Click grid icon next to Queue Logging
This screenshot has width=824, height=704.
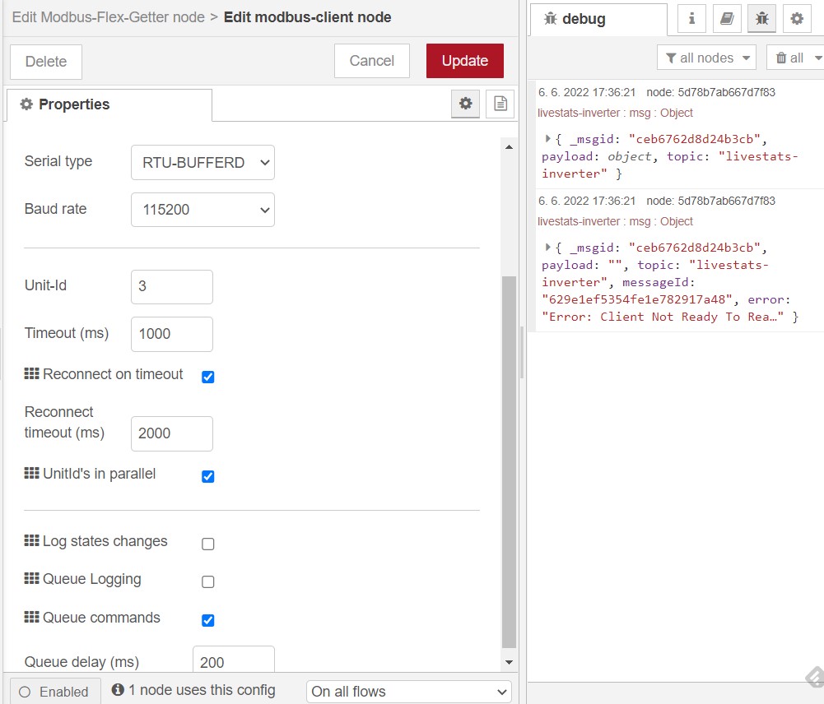point(31,578)
